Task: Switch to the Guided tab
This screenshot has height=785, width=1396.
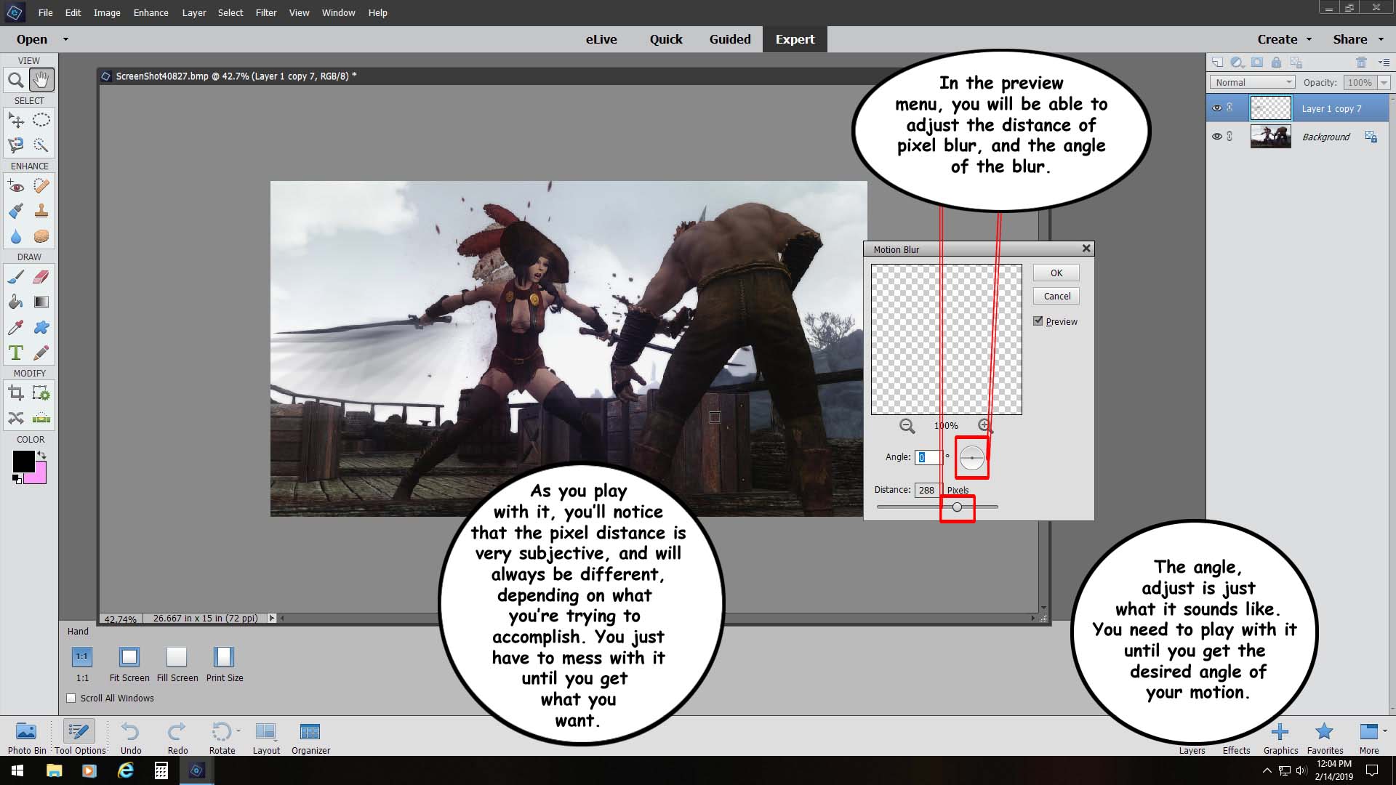Action: tap(730, 39)
